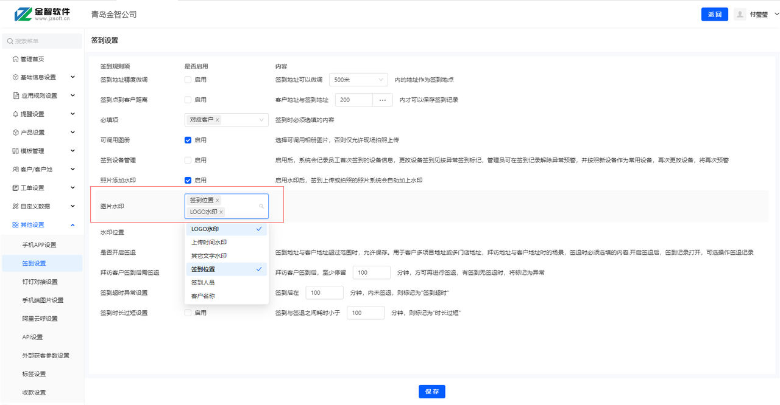This screenshot has height=405, width=780.
Task: Expand 产品设置 menu
Action: point(41,133)
